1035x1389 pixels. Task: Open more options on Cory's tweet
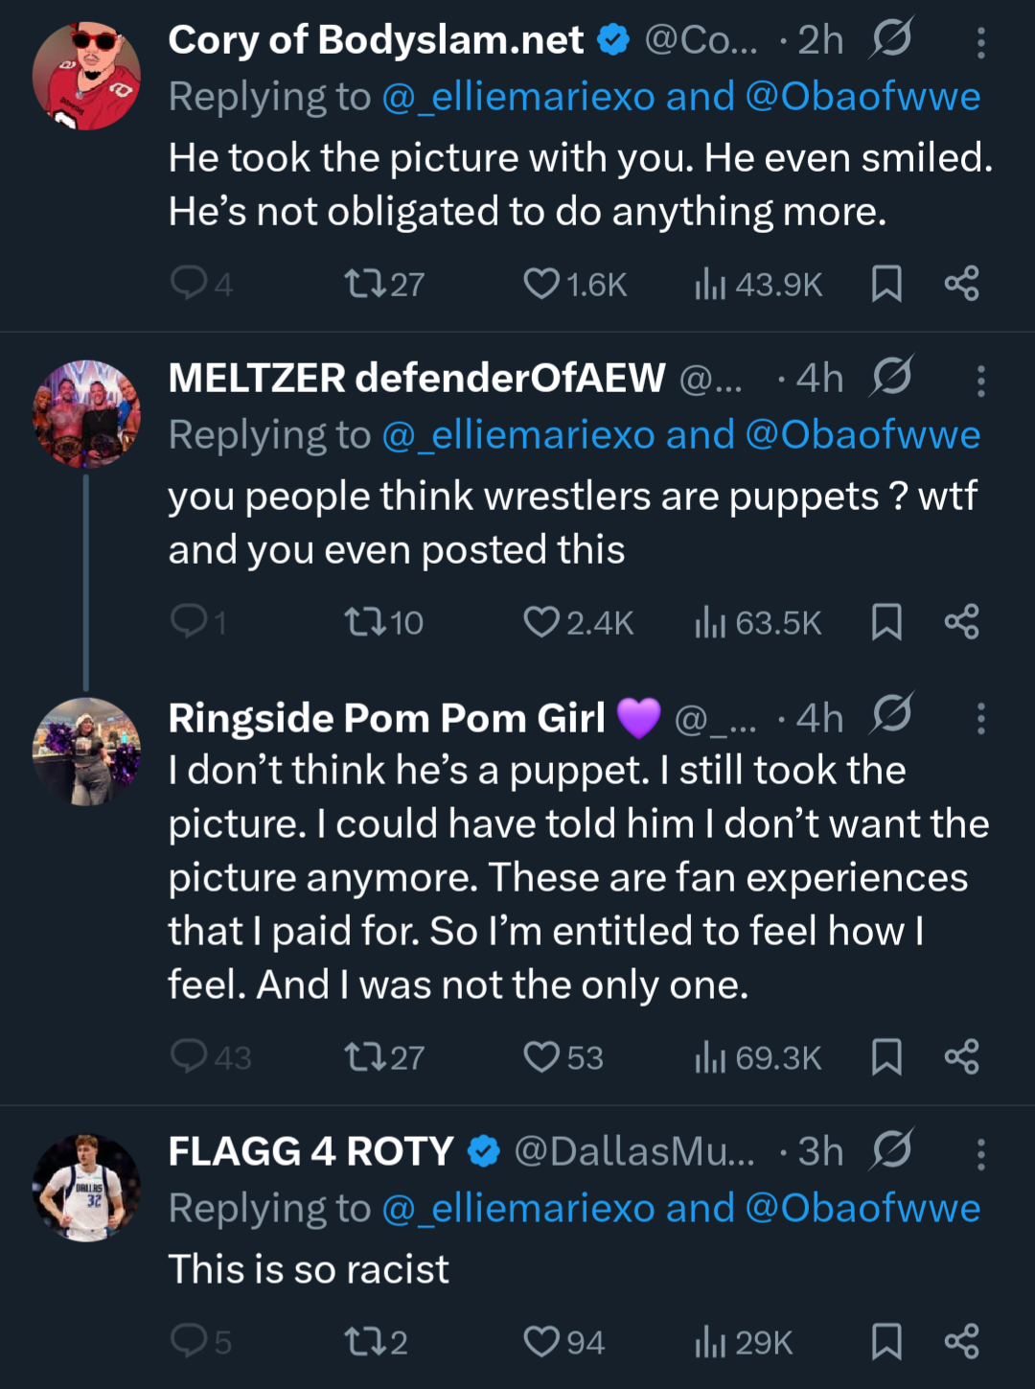(x=980, y=42)
